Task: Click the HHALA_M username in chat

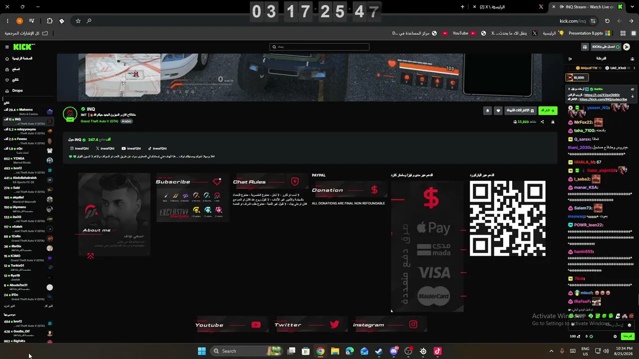Action: (585, 162)
